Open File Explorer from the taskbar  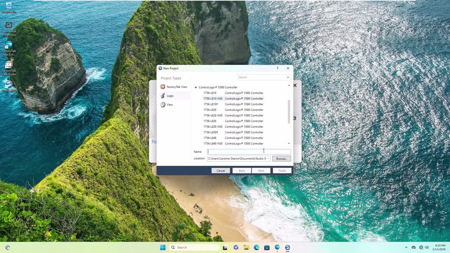[246, 247]
